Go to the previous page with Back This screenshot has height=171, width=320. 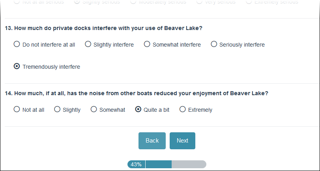pos(152,141)
